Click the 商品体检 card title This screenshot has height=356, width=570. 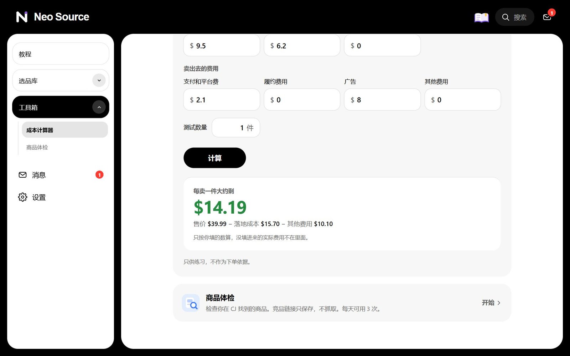[x=220, y=298]
